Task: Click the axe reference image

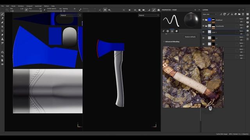Action: [x=193, y=77]
